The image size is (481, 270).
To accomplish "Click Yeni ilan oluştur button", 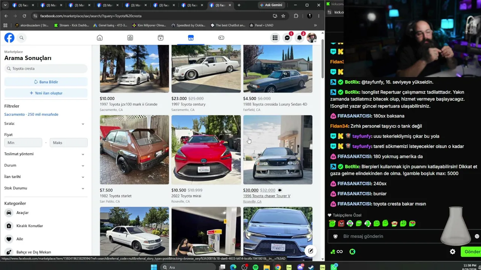I will [46, 93].
